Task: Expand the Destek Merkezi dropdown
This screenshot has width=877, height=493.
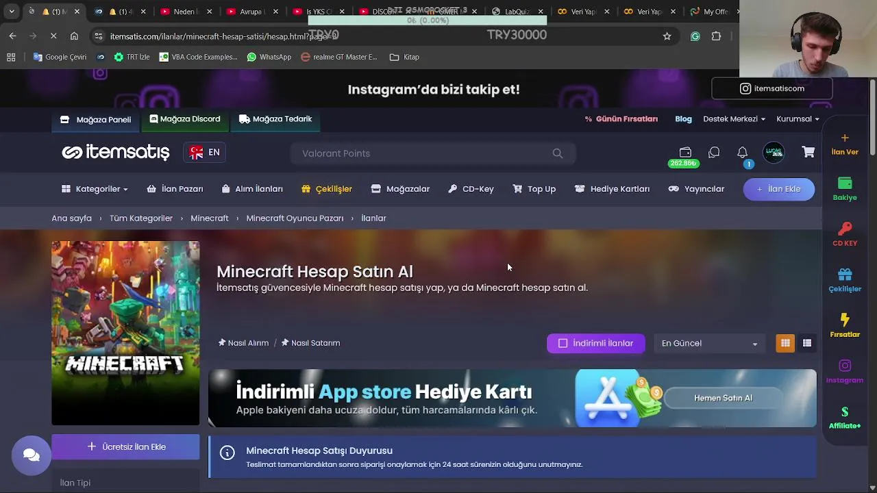Action: [734, 118]
